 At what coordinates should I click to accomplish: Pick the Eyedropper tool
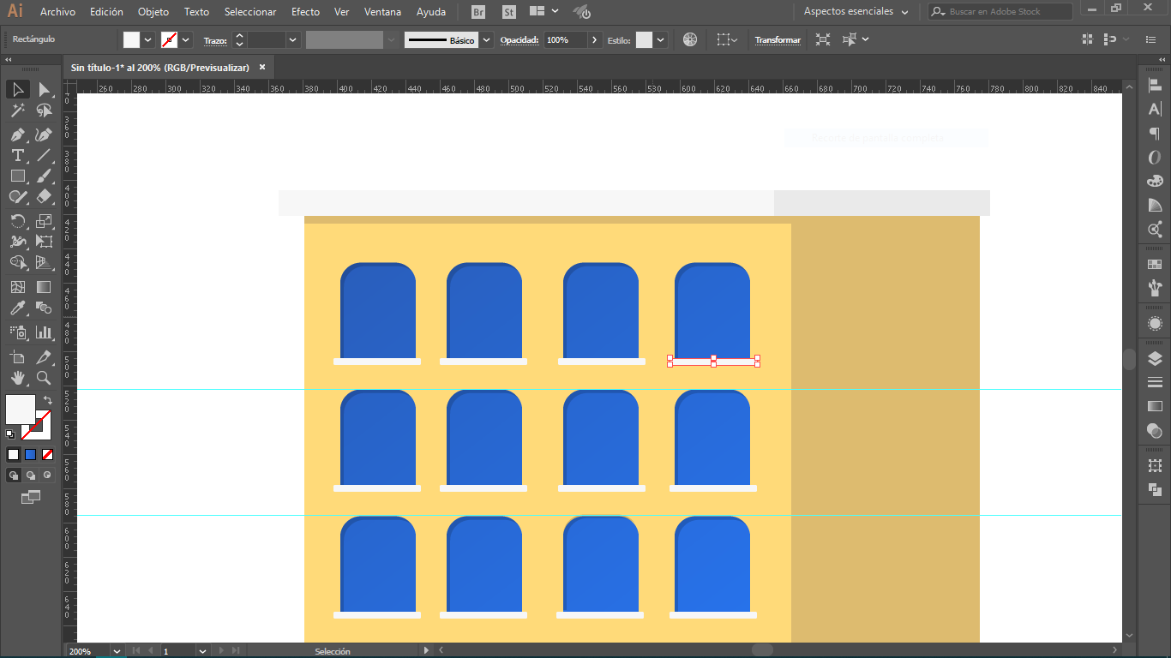pos(17,308)
